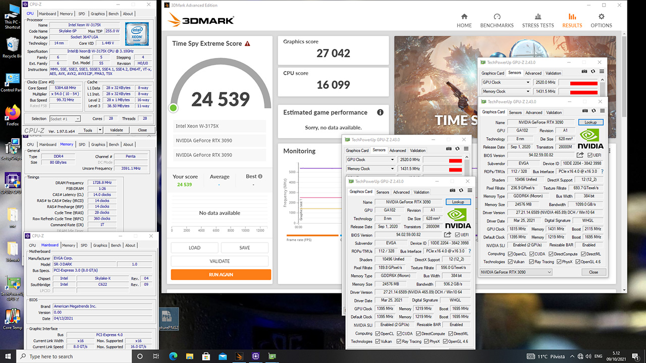Switch to Bench tab in top CPU-Z window
The width and height of the screenshot is (646, 363).
114,14
